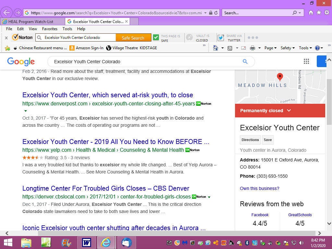The image size is (332, 249).
Task: Open the search provider dropdown arrow
Action: (300, 13)
